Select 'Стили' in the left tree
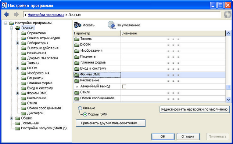 [32, 103]
